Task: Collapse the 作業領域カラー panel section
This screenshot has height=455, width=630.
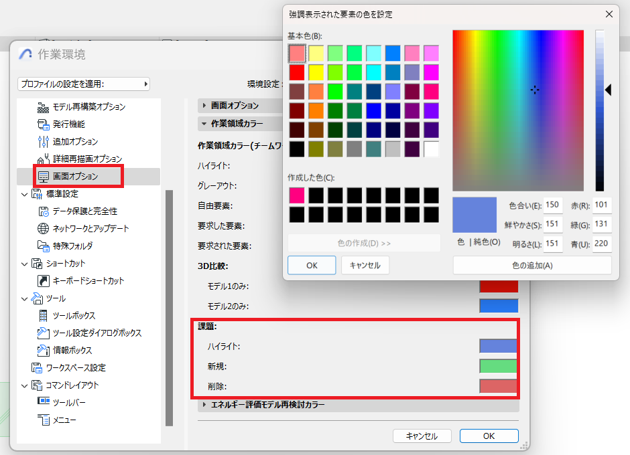Action: [204, 124]
